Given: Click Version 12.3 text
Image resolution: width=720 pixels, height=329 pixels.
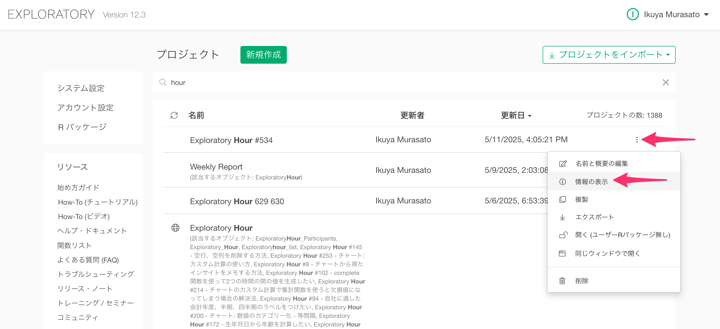Looking at the screenshot, I should coord(124,15).
